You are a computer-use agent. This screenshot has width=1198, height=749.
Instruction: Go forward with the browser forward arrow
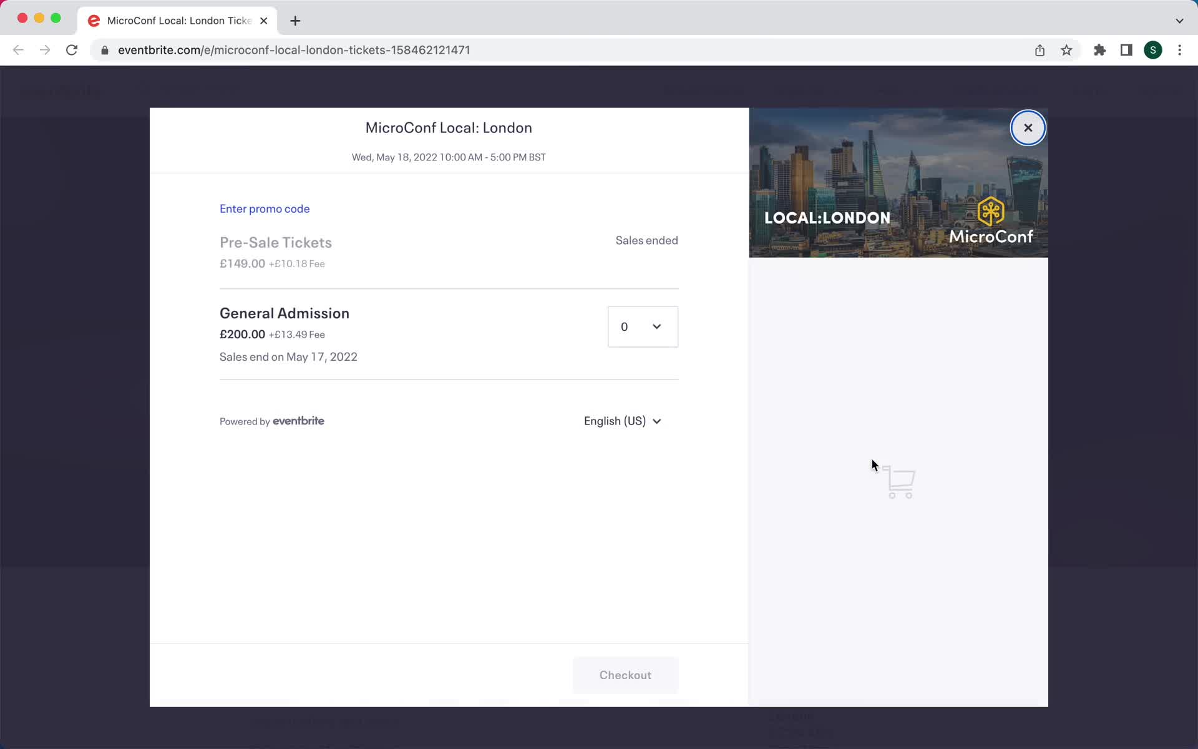[x=44, y=50]
